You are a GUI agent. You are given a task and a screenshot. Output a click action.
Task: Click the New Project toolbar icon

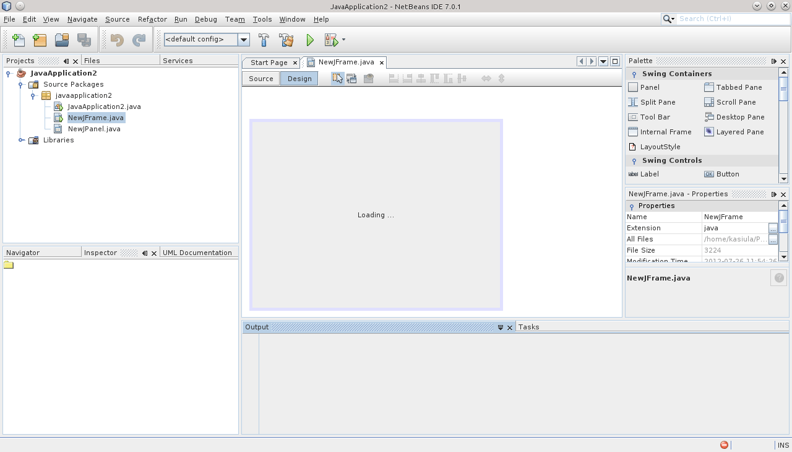(40, 40)
